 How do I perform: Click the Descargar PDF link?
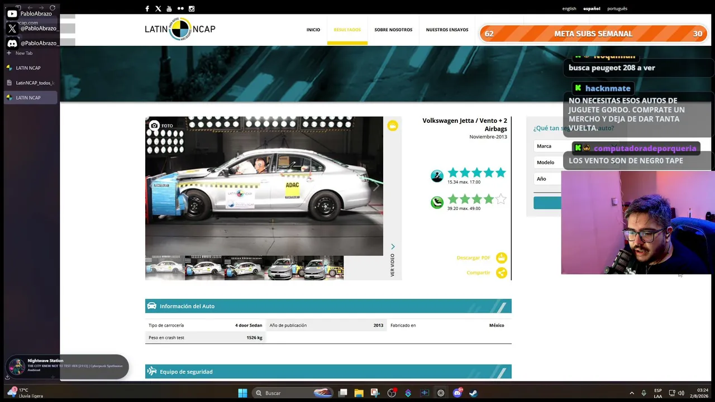pos(473,257)
